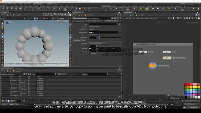This screenshot has width=201, height=113.
Task: Open the Render menu
Action: (10, 4)
